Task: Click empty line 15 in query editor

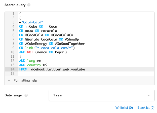Action: pyautogui.click(x=86, y=74)
